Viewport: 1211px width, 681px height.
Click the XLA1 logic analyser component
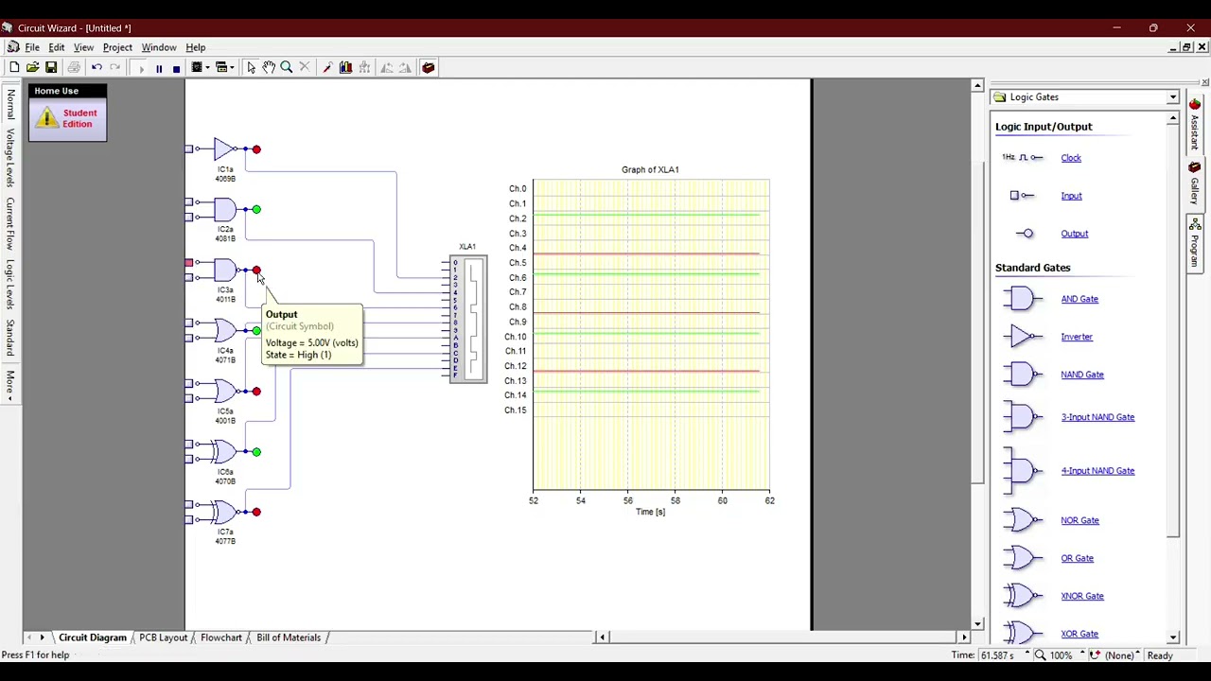coord(467,319)
